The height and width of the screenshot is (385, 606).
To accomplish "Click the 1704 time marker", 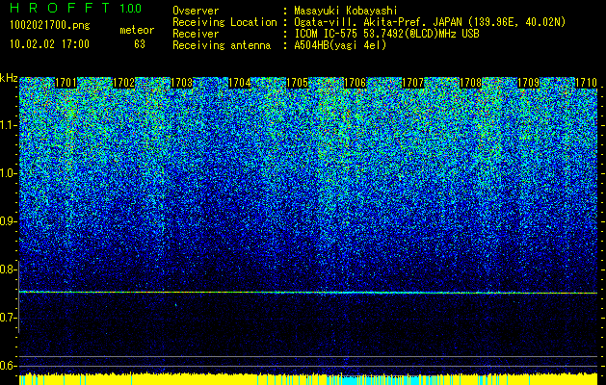I will pos(240,83).
